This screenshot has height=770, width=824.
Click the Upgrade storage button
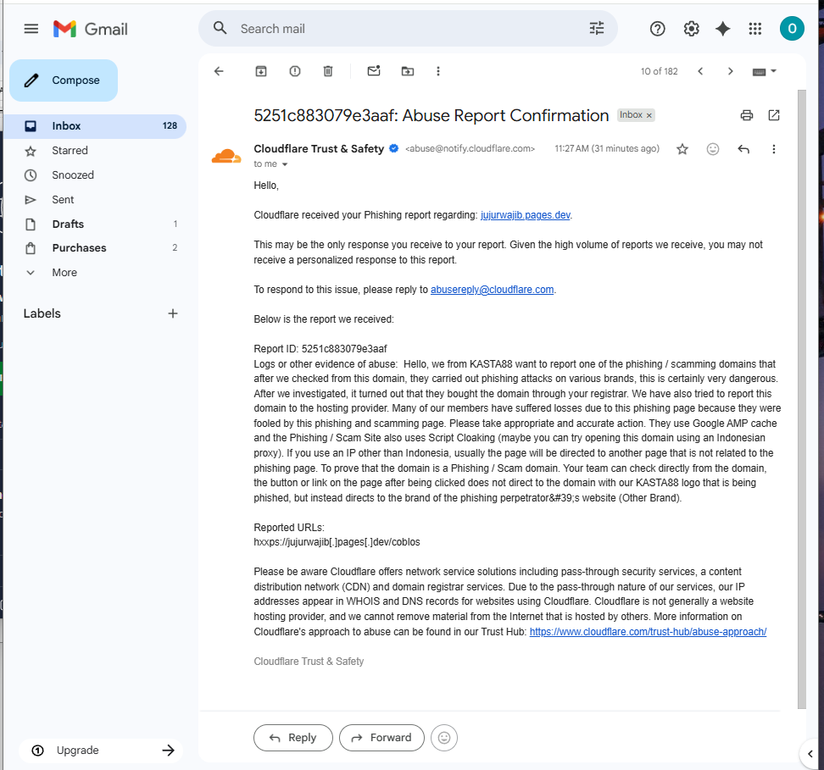pyautogui.click(x=101, y=750)
